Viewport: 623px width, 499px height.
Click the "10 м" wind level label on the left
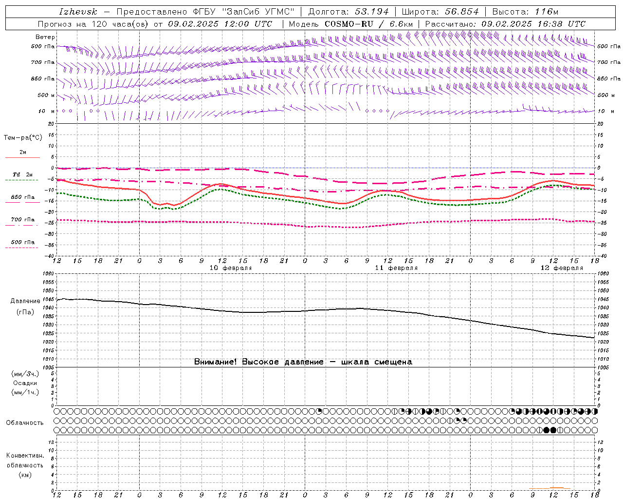tap(47, 111)
